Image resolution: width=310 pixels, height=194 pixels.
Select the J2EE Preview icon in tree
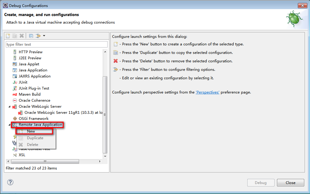[x=15, y=58]
